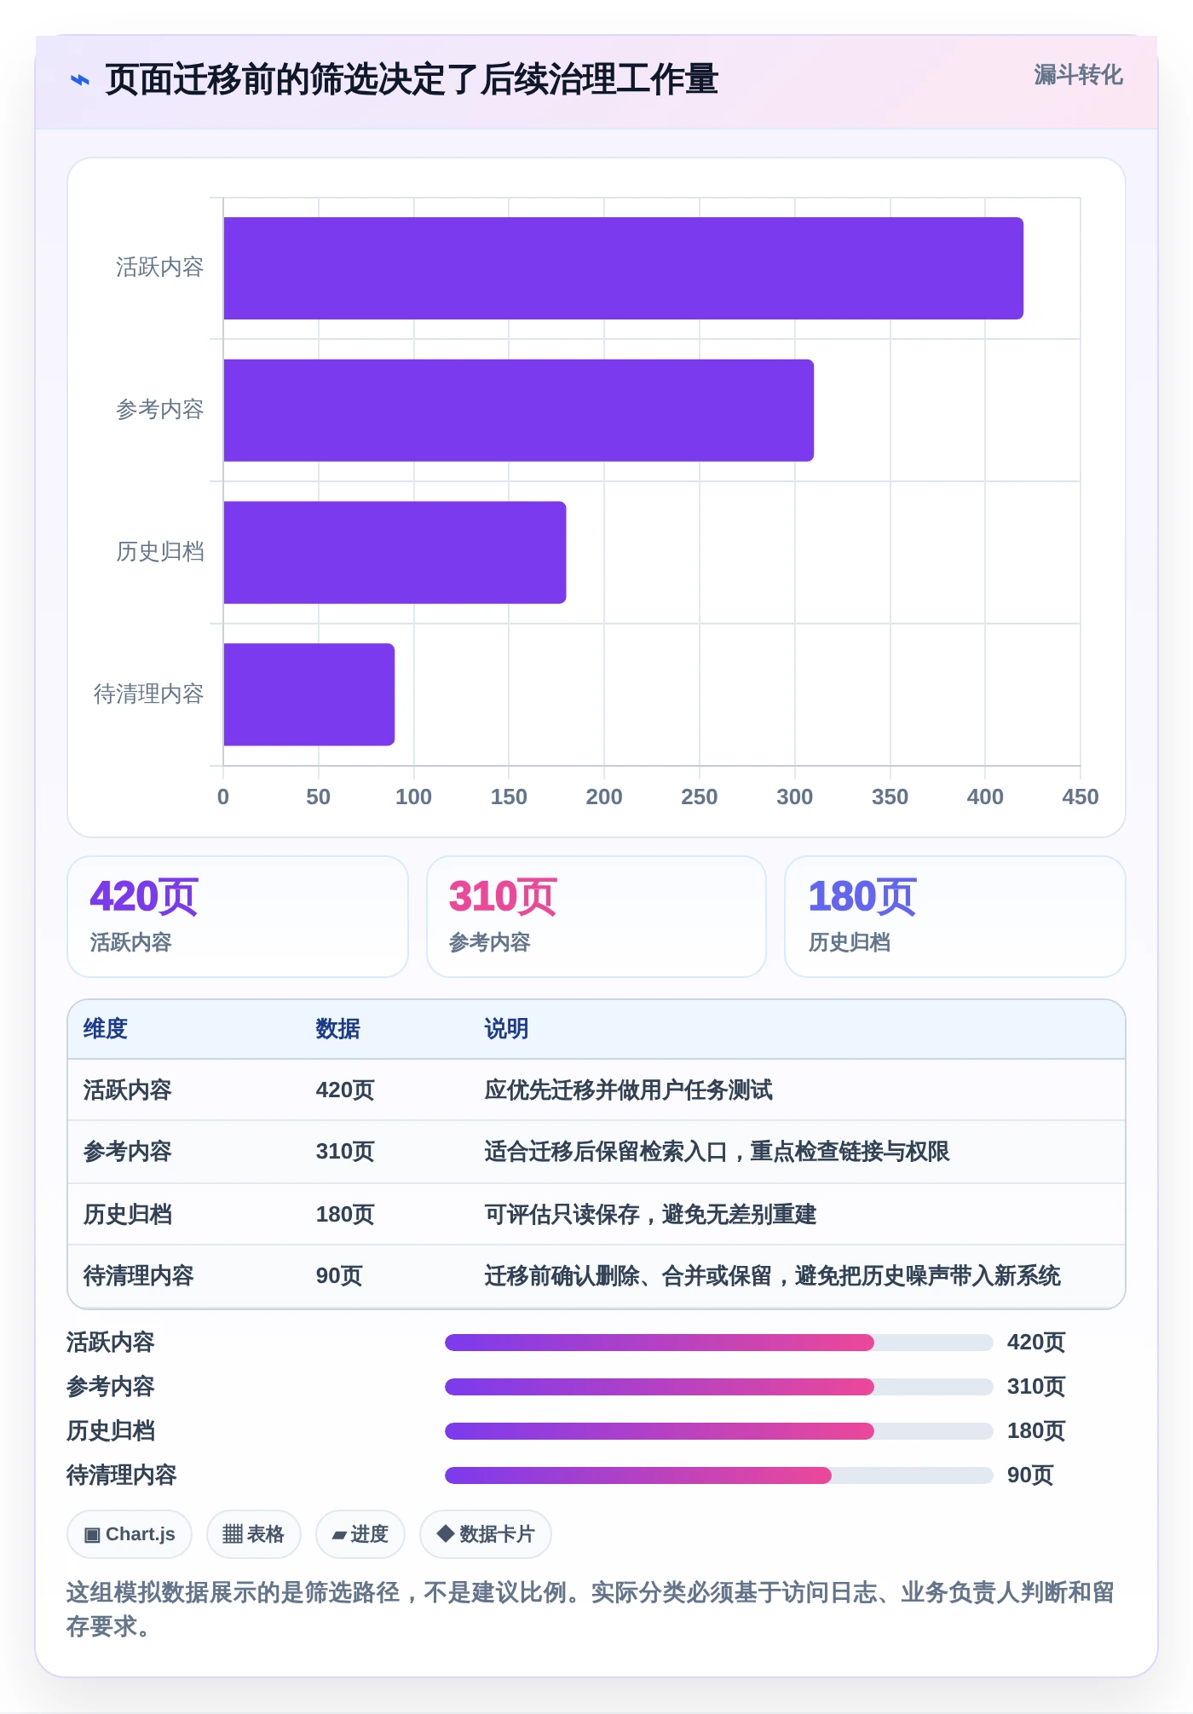Click the 进度 chip
Image resolution: width=1193 pixels, height=1714 pixels.
pyautogui.click(x=360, y=1534)
